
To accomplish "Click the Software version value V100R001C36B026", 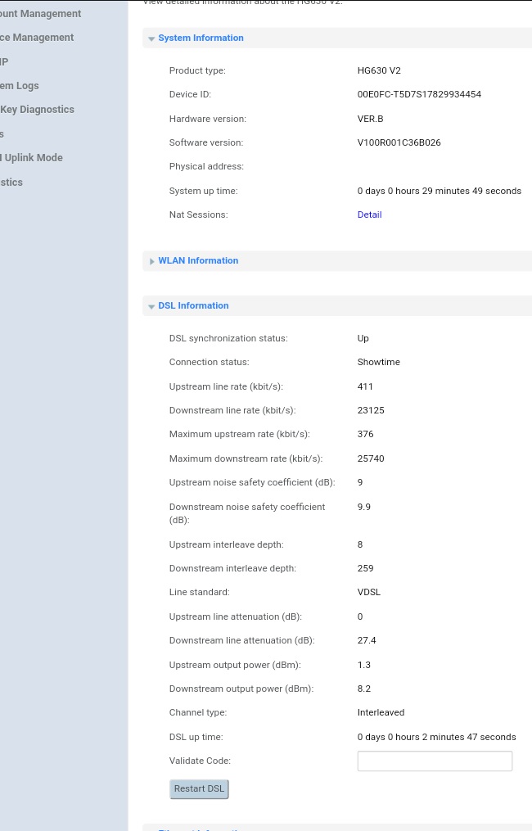I will (399, 142).
